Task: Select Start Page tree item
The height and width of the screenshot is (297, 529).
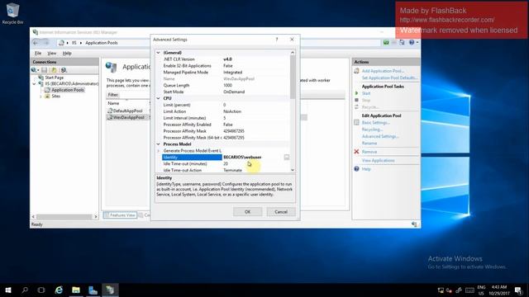Action: [54, 78]
